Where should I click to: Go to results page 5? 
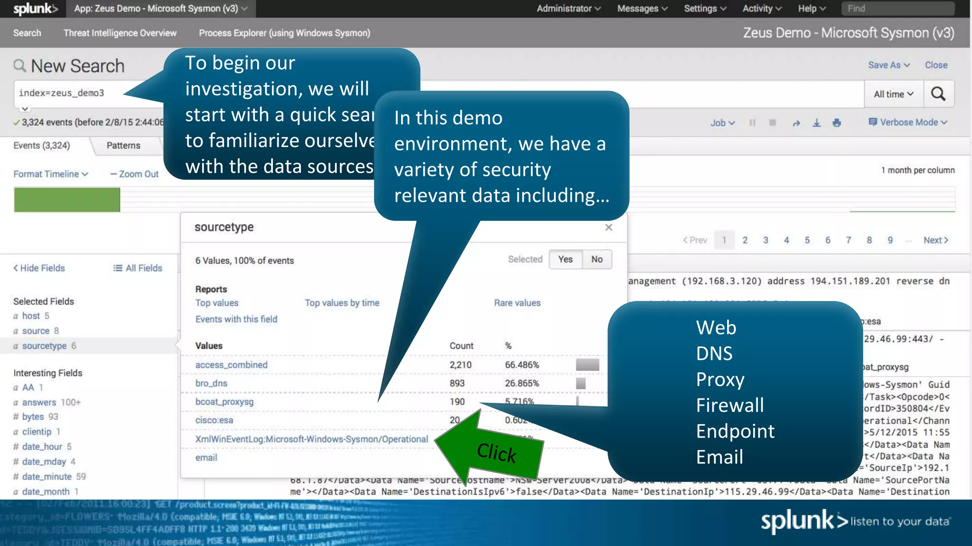click(x=807, y=240)
